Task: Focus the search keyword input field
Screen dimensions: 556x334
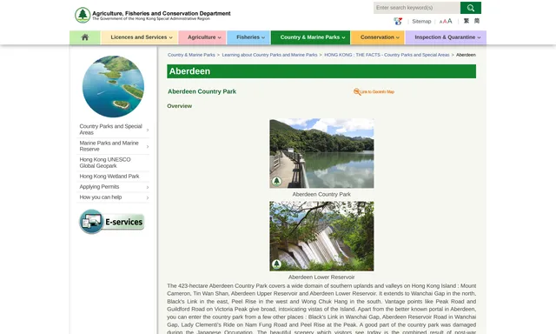Action: pos(417,8)
